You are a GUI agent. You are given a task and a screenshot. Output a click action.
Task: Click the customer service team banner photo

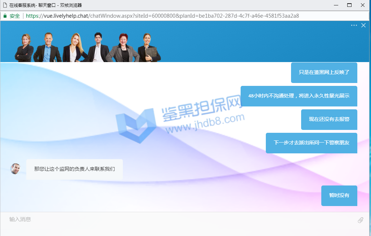pos(88,47)
